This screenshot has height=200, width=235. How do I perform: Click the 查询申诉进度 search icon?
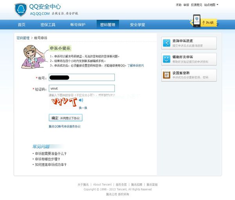pos(166,43)
